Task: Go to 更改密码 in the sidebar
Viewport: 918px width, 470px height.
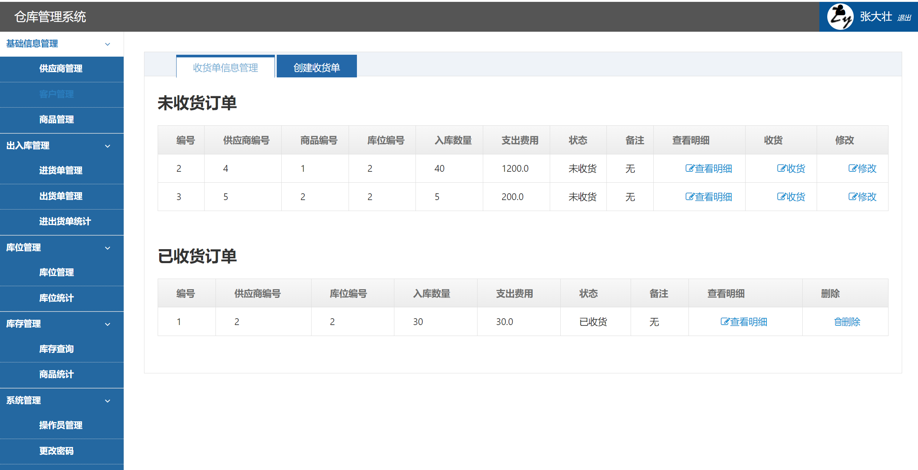Action: [56, 451]
